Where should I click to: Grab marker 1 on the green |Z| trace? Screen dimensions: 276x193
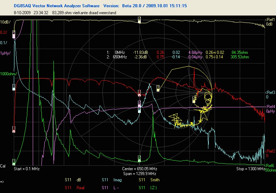point(14,162)
